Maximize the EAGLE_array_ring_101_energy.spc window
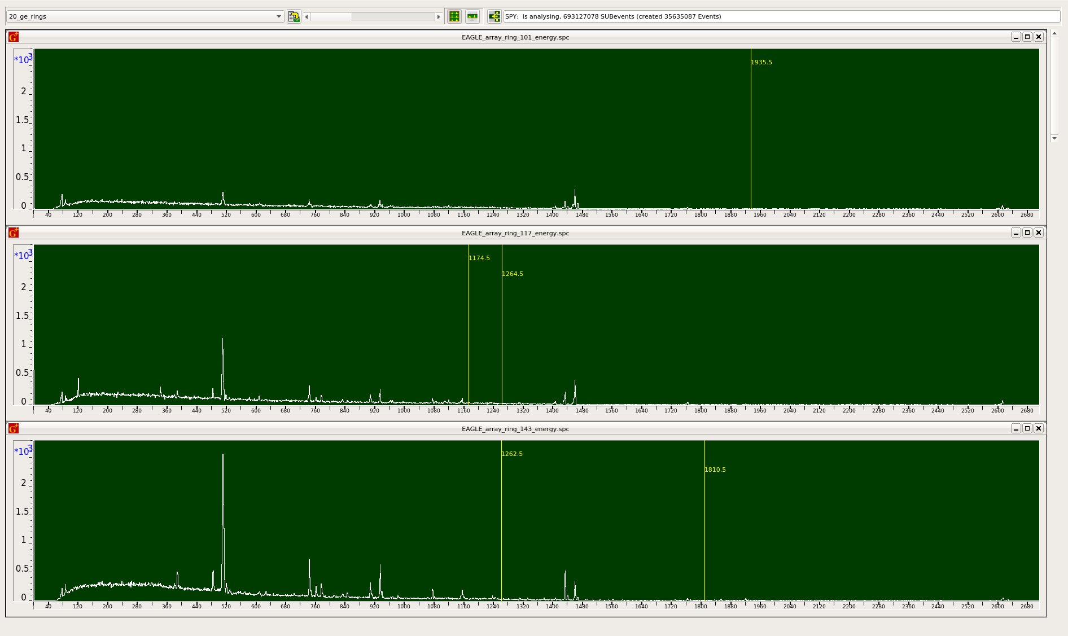 coord(1027,37)
